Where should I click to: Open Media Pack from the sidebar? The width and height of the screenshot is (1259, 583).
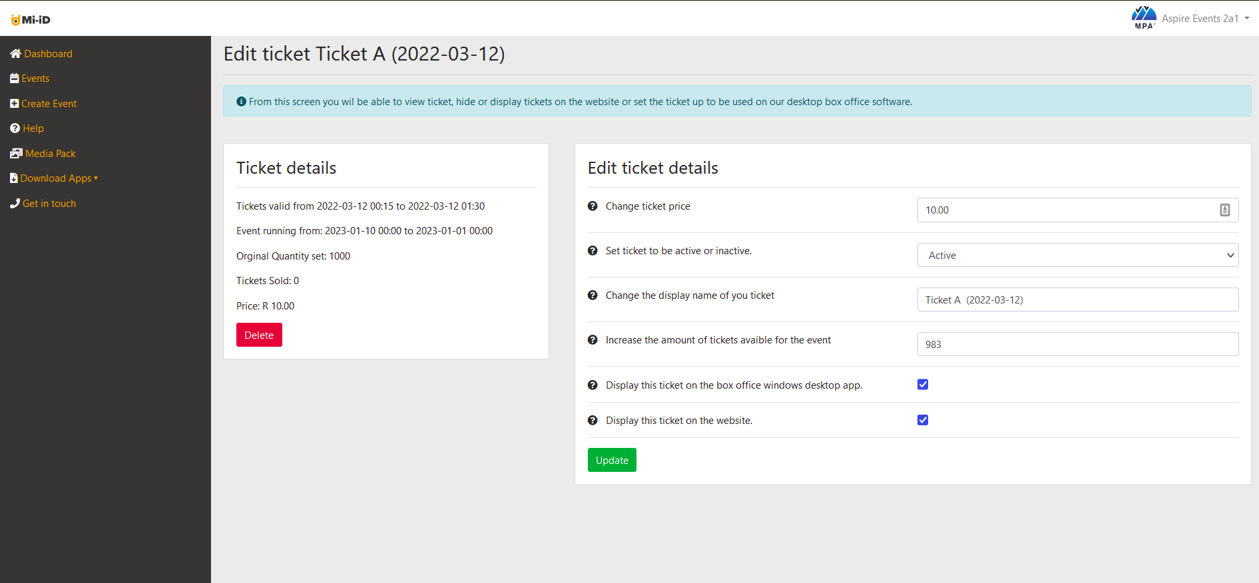51,154
